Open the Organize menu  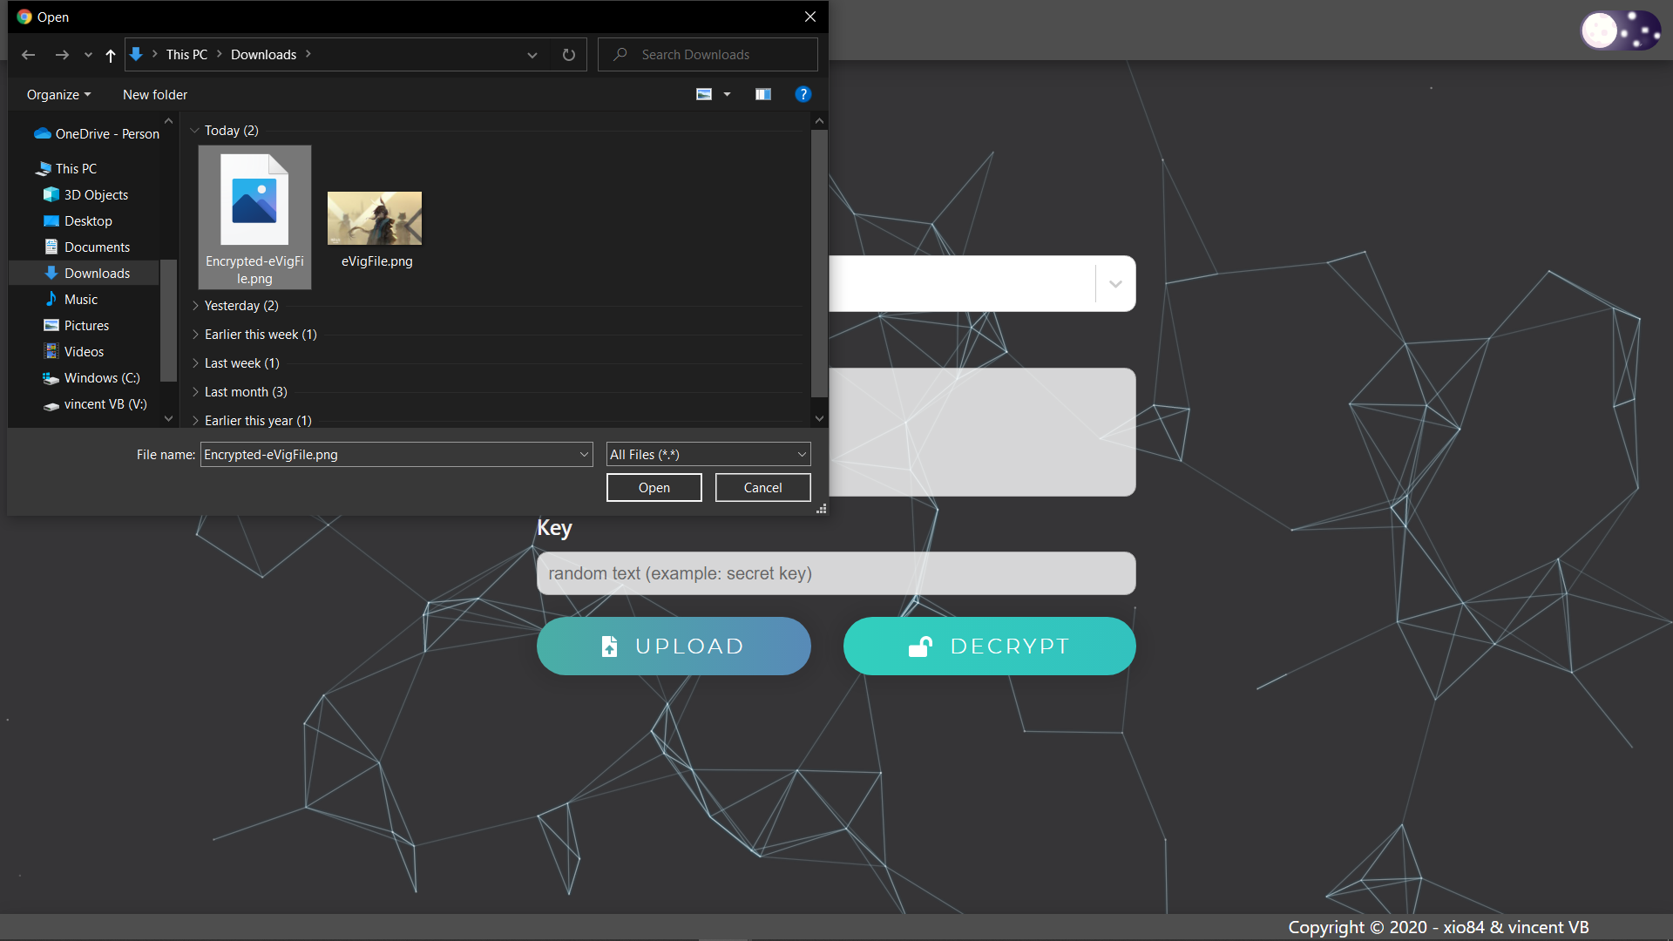tap(58, 95)
